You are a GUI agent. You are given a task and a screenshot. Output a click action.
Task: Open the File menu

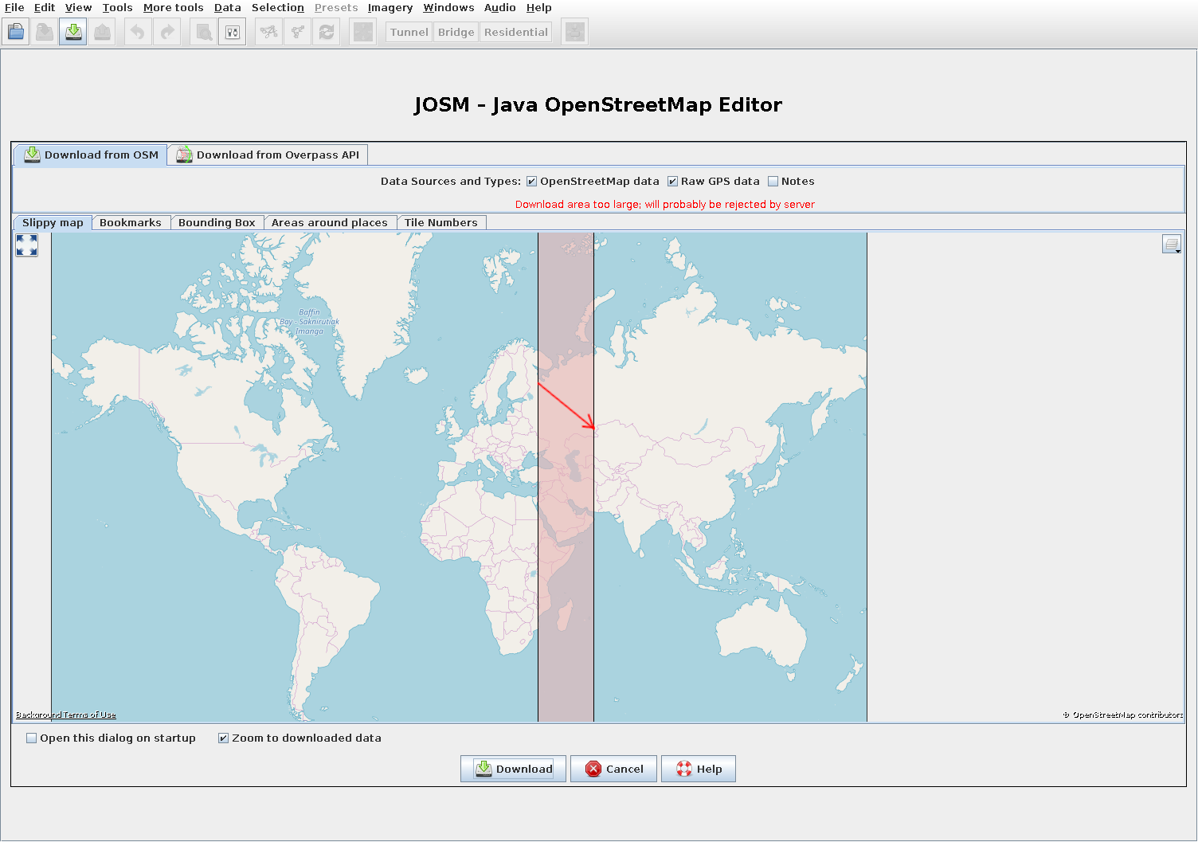pyautogui.click(x=14, y=8)
